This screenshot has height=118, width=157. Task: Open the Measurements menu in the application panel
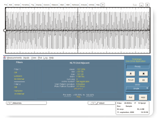14,58
